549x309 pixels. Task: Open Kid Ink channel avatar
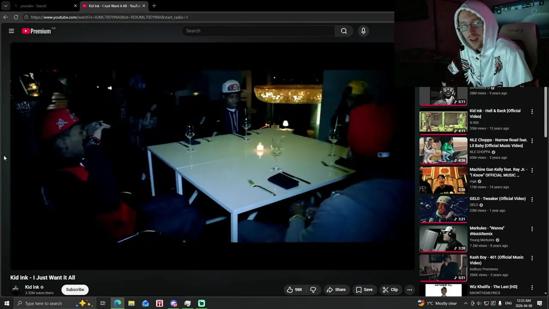click(16, 290)
